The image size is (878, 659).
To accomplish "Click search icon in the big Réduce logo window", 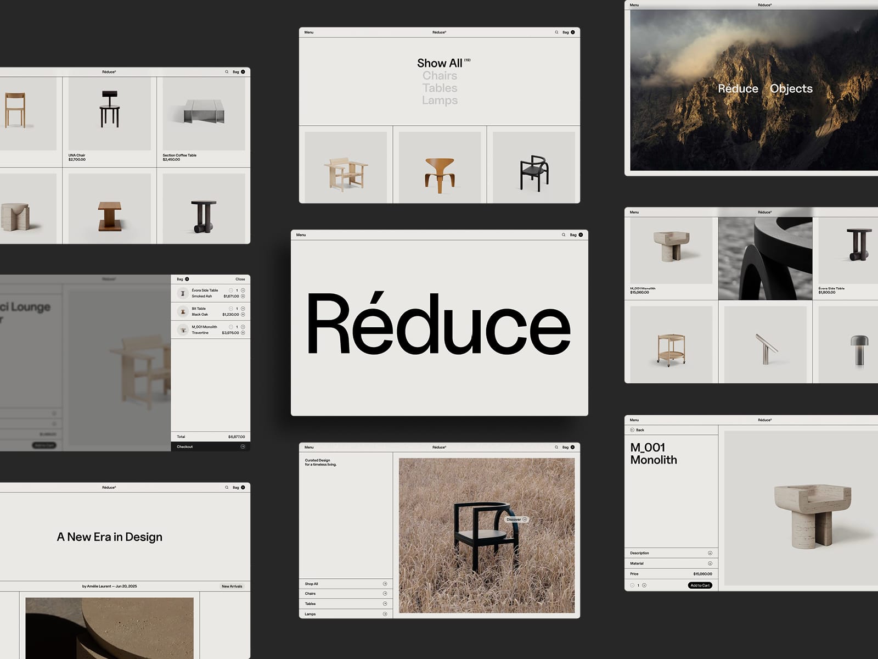I will coord(564,235).
